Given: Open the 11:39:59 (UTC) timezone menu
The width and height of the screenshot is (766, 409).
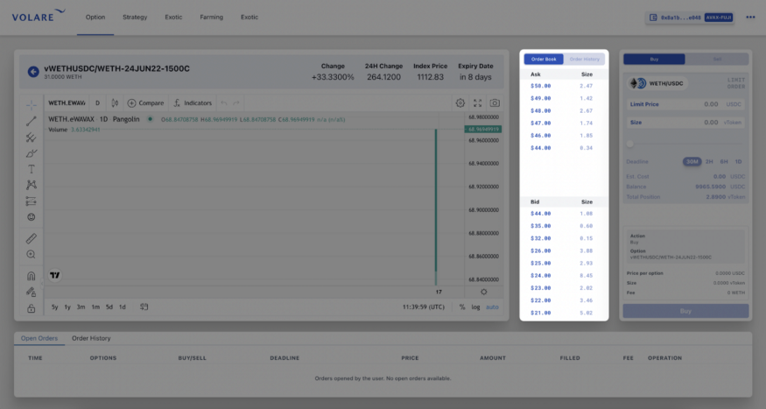Looking at the screenshot, I should click(x=424, y=307).
